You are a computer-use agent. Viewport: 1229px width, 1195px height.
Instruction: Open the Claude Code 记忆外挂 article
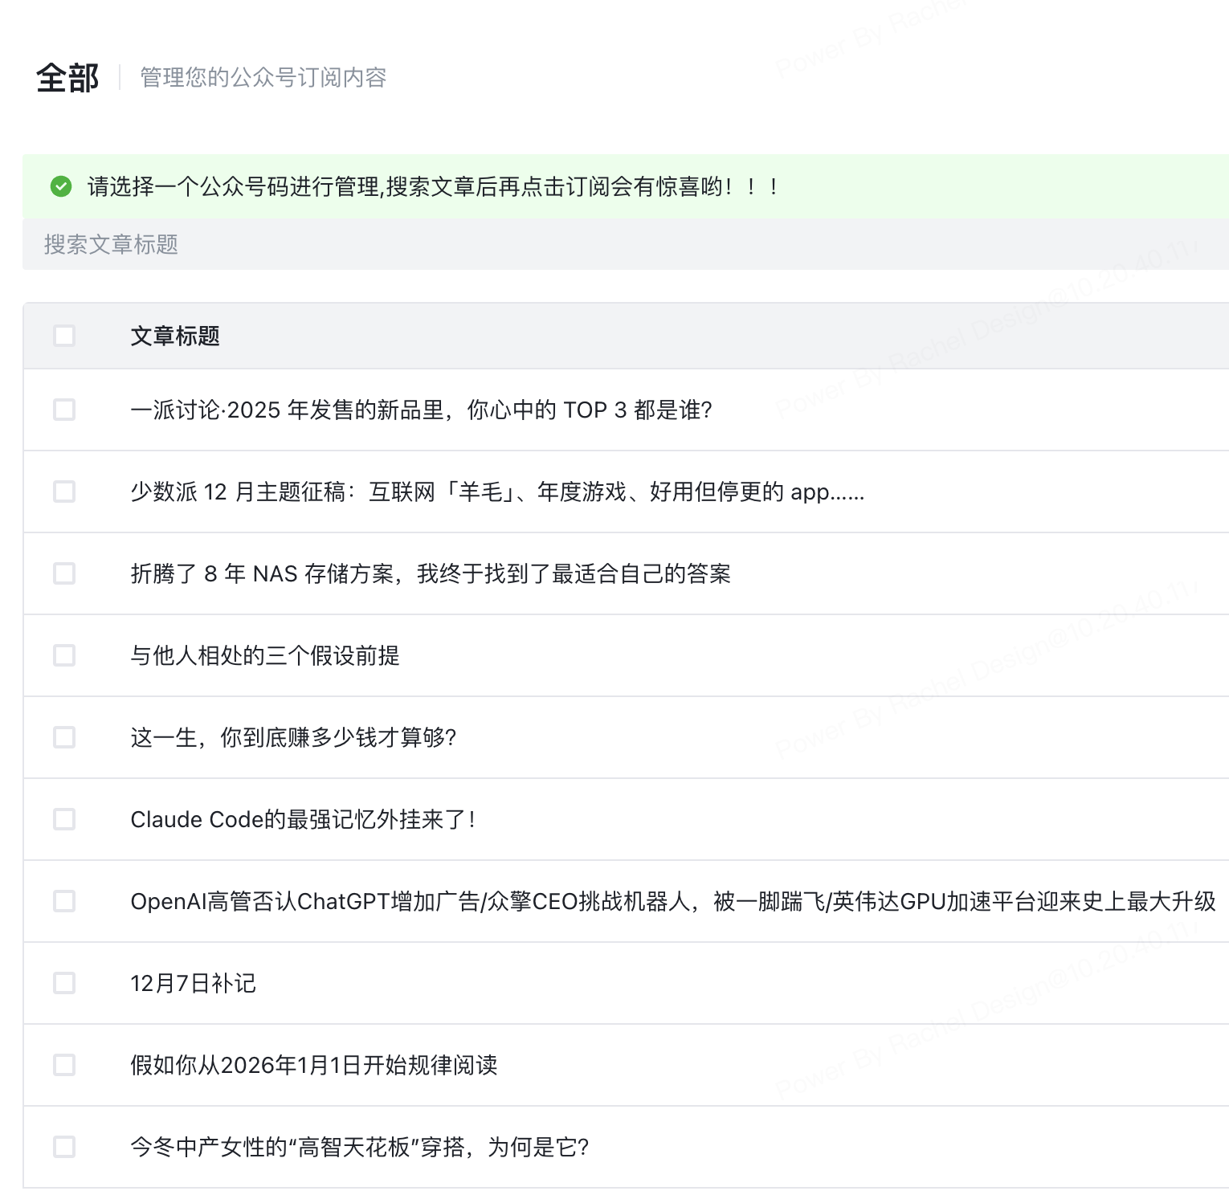[304, 820]
